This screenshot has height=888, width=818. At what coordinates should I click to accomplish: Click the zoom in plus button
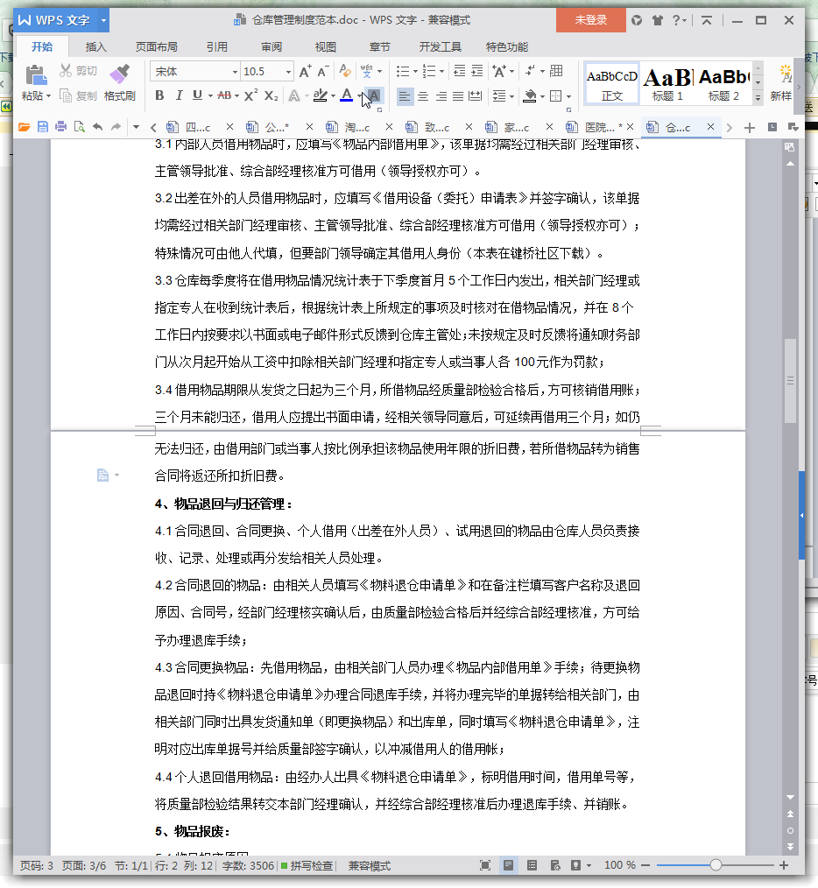coord(784,865)
